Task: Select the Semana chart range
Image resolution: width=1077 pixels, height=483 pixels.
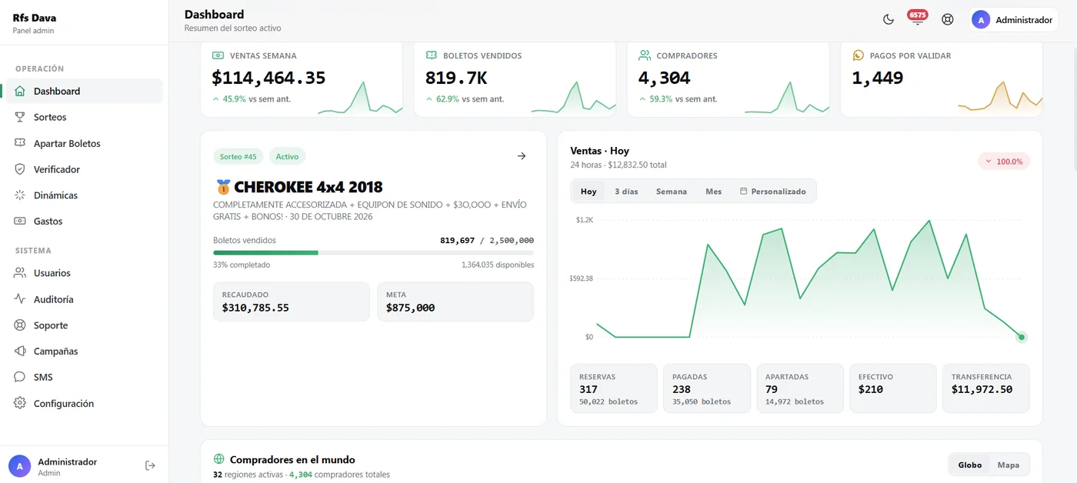Action: (672, 192)
